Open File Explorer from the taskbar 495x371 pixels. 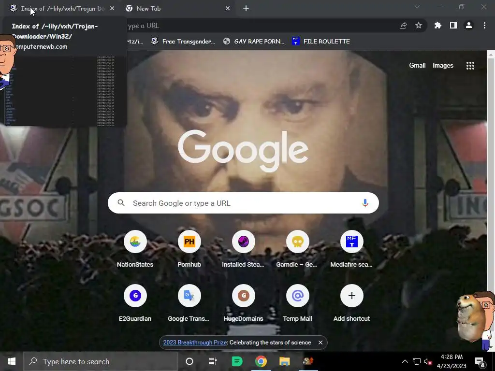pos(284,361)
